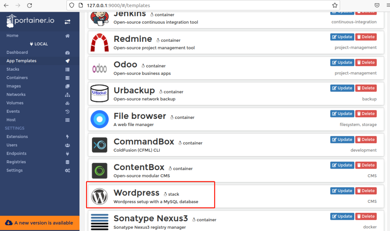Click the Networks sitemap icon
The image size is (390, 231).
[x=68, y=95]
